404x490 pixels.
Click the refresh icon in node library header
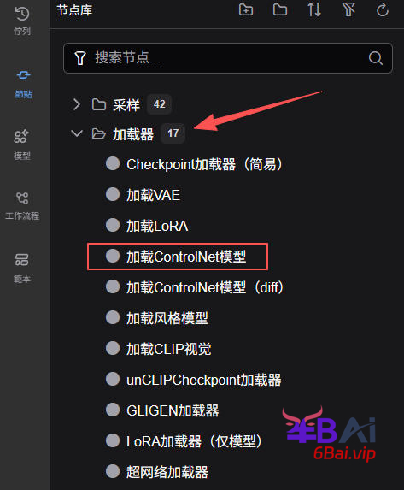pos(383,10)
